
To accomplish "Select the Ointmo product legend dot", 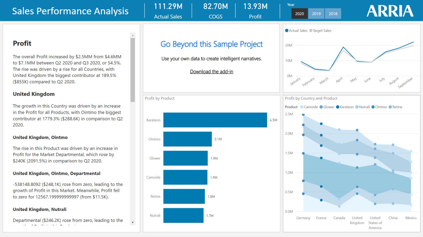I will 373,107.
